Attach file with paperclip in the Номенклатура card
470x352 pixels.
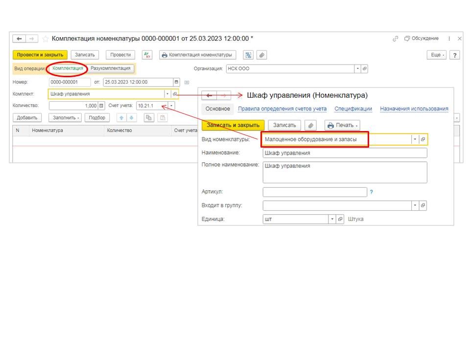(310, 125)
